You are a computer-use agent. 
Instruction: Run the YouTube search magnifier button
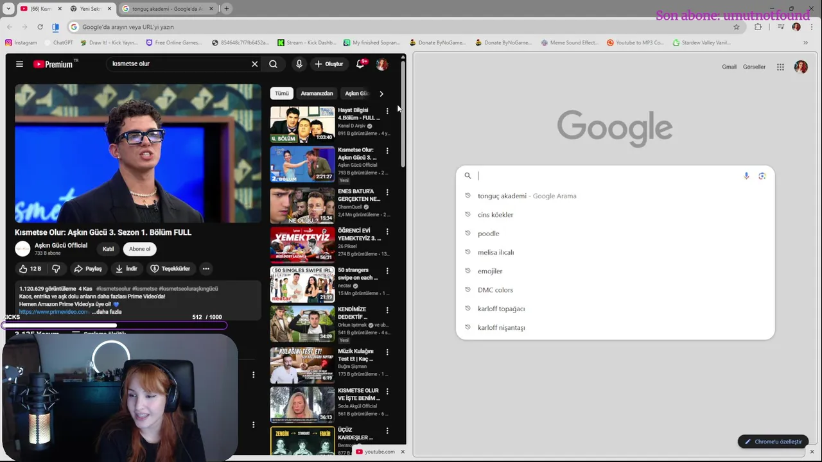pos(273,64)
